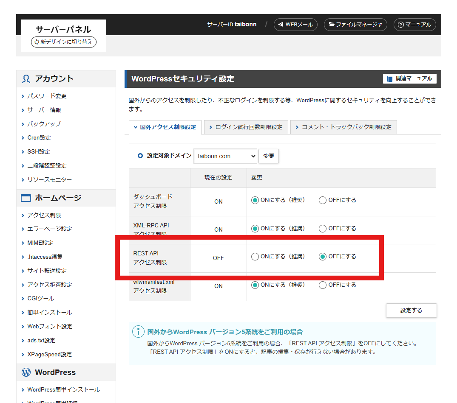Open エラーページ設定 in the sidebar
The width and height of the screenshot is (457, 403).
[x=50, y=229]
